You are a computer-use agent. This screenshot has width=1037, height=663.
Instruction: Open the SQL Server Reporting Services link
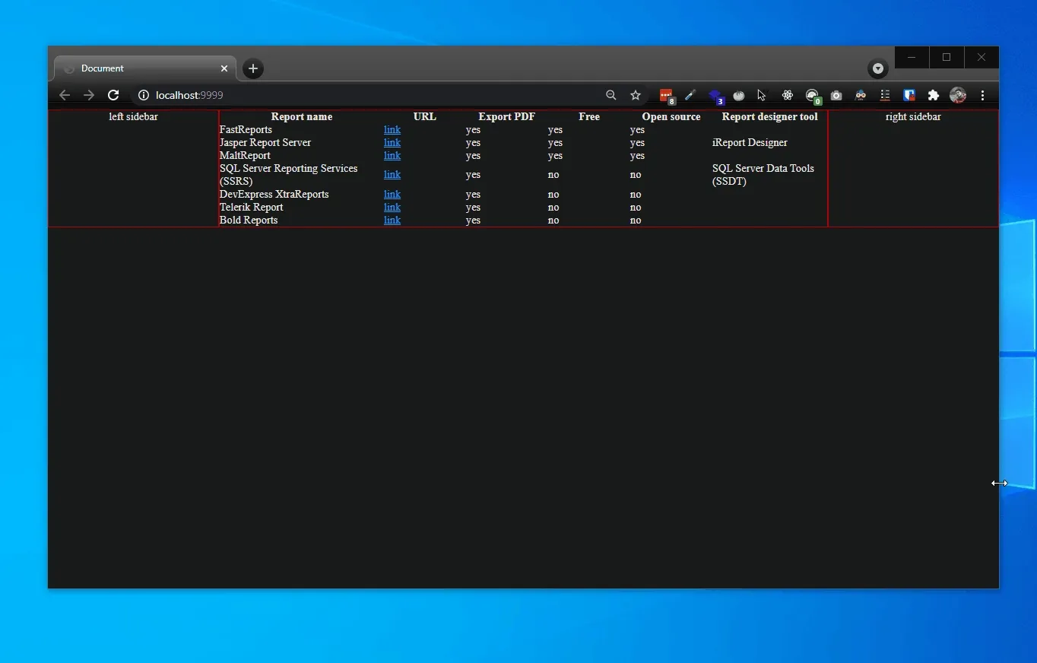click(392, 175)
